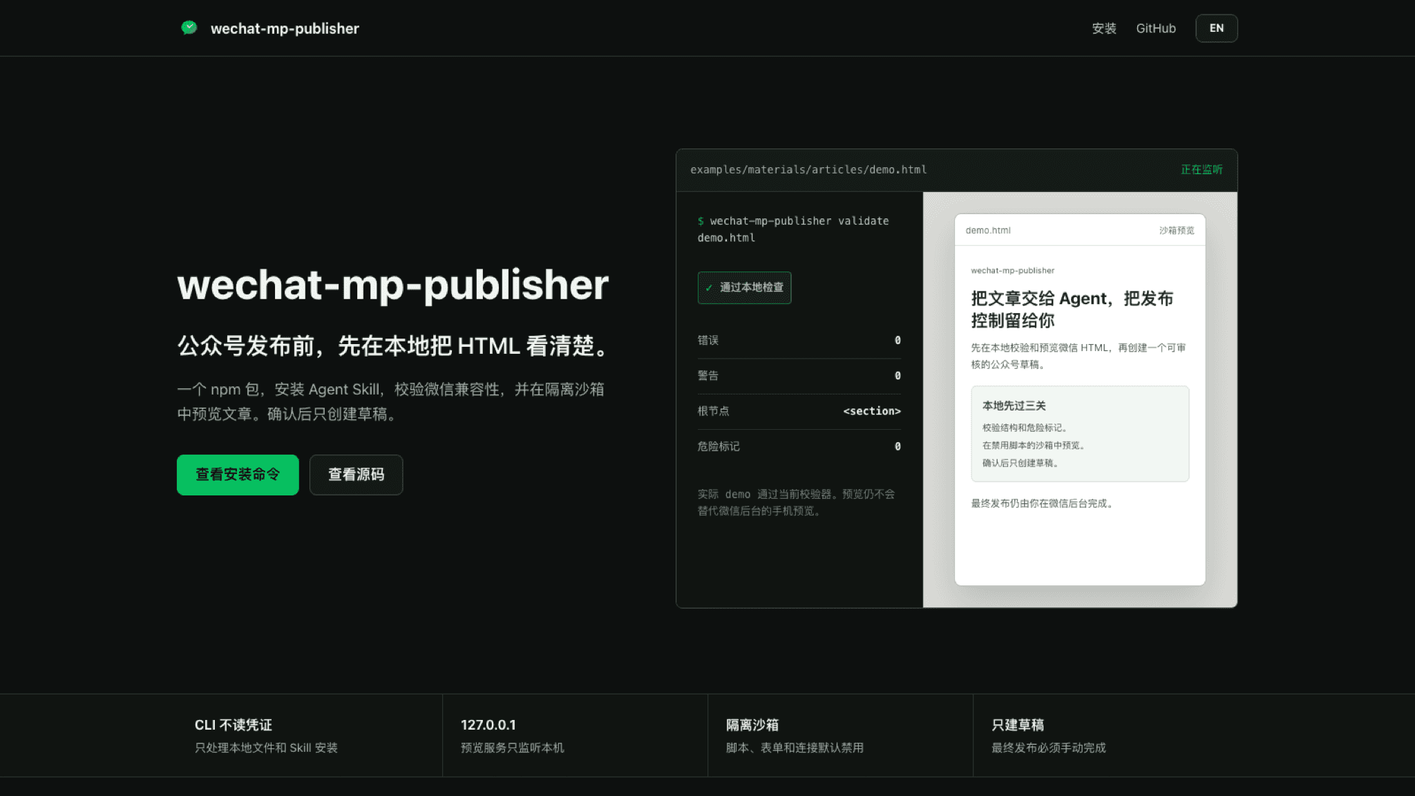Click the 根节点 label
This screenshot has height=796, width=1415.
point(713,410)
